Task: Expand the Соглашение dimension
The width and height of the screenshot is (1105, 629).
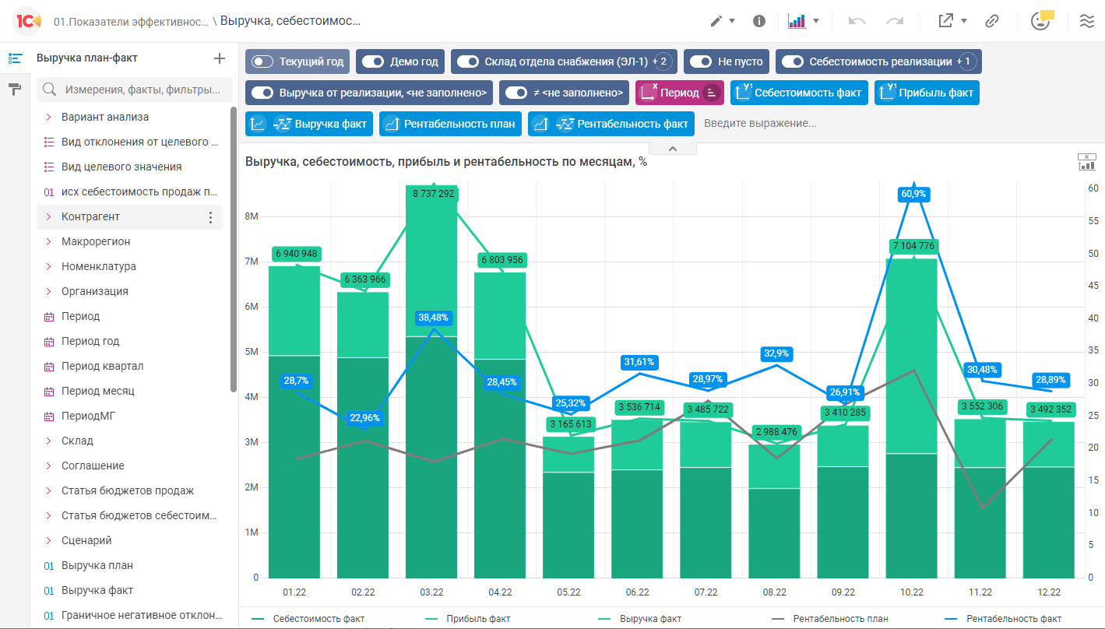Action: (48, 466)
